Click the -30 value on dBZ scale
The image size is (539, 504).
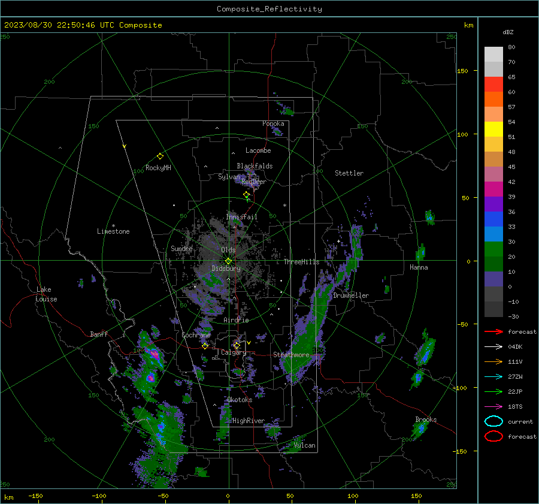(513, 316)
